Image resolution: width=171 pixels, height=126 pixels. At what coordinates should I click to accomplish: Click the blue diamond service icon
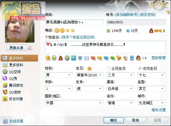point(106,58)
